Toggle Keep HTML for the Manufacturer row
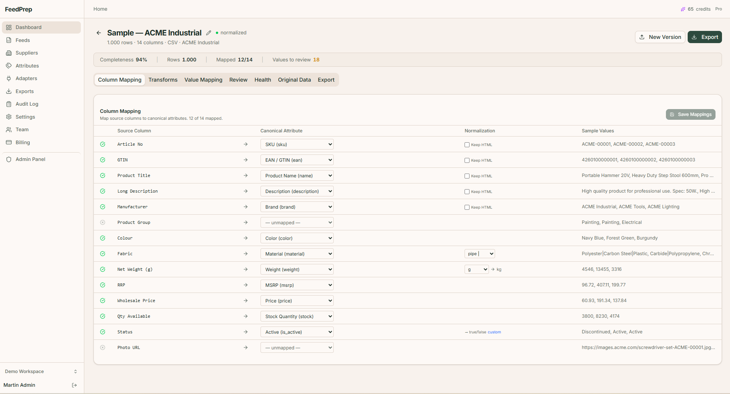The width and height of the screenshot is (730, 394). click(467, 207)
